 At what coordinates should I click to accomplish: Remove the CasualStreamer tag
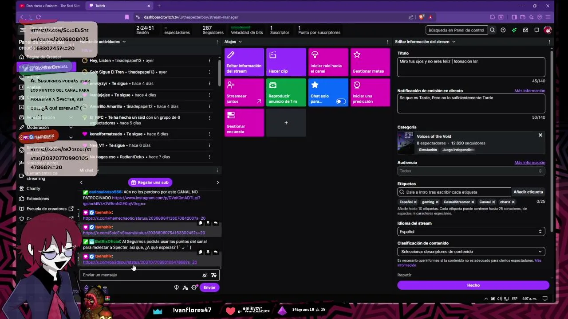coord(473,202)
